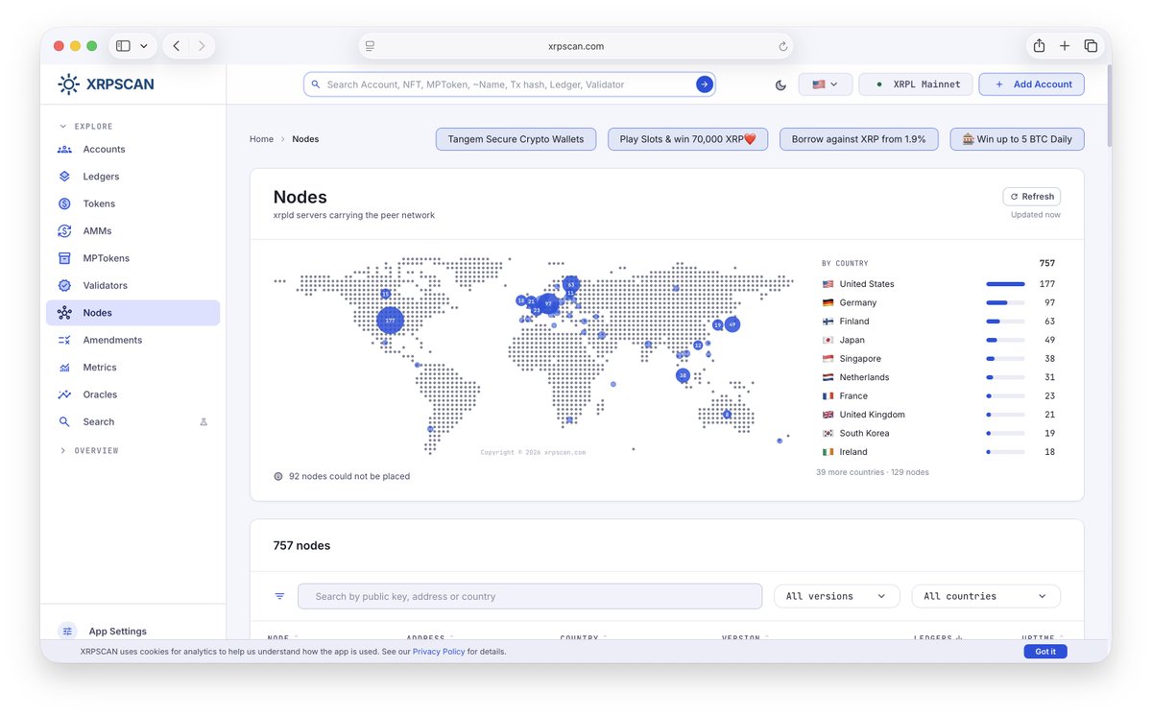Expand the OVERVIEW sidebar section
Viewport: 1152px width, 716px height.
(88, 451)
